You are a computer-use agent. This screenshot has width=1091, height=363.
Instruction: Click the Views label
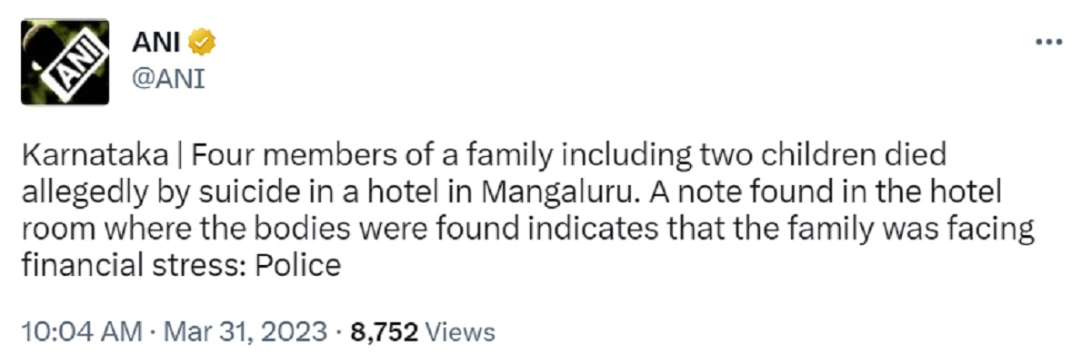click(x=459, y=332)
